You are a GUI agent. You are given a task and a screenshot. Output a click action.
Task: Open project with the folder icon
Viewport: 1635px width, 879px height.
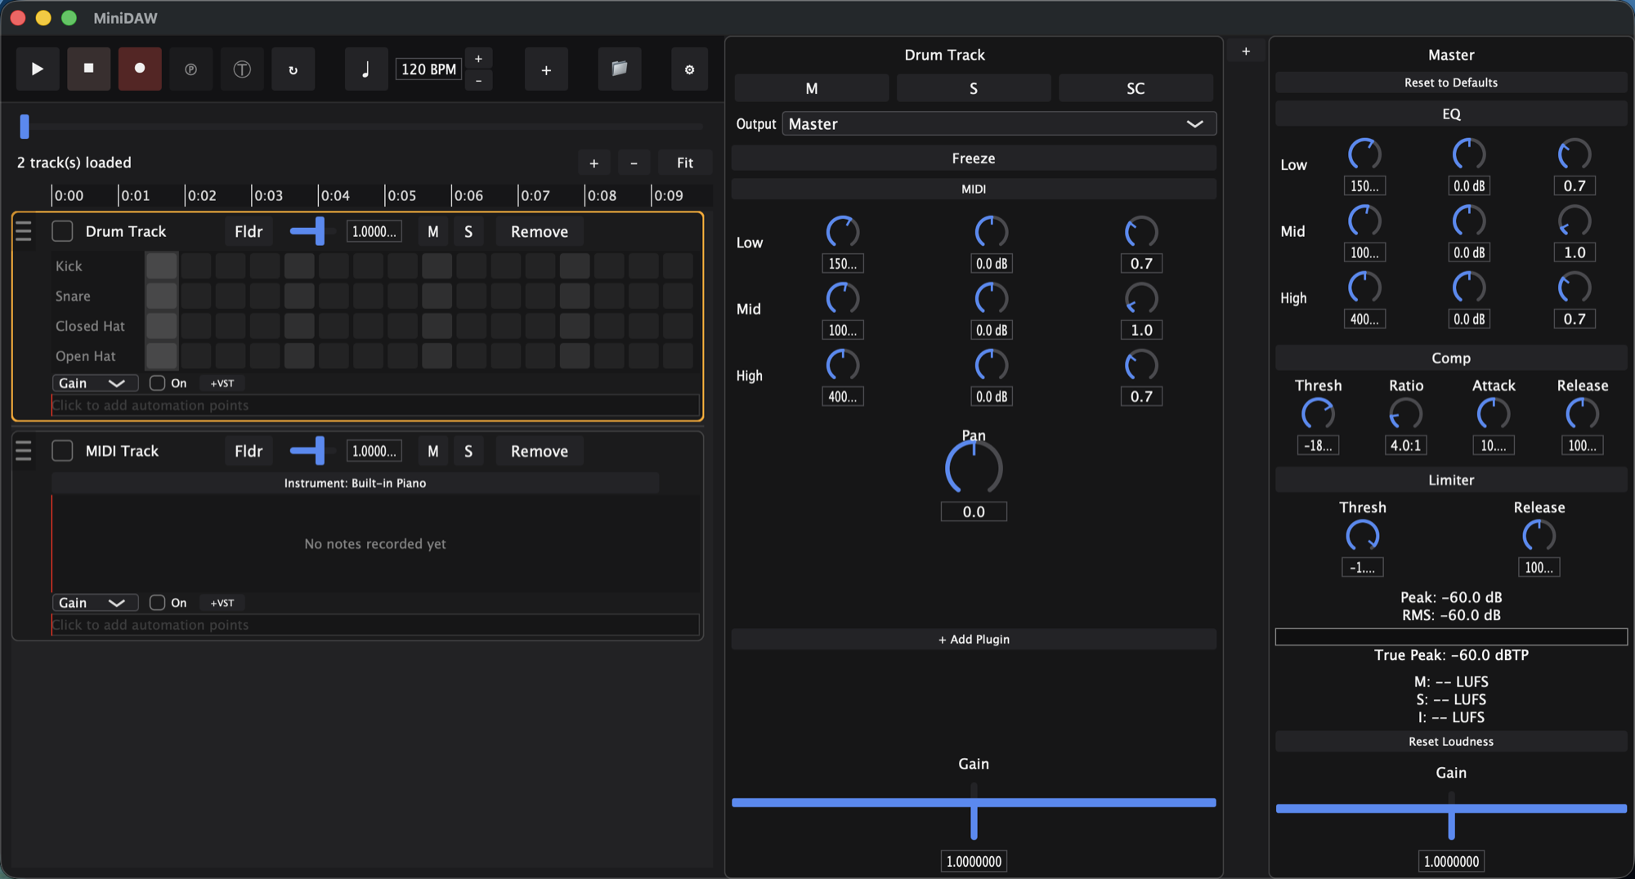click(x=620, y=69)
